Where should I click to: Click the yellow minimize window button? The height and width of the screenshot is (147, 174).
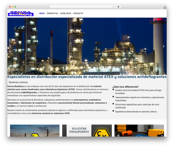(x=13, y=7)
